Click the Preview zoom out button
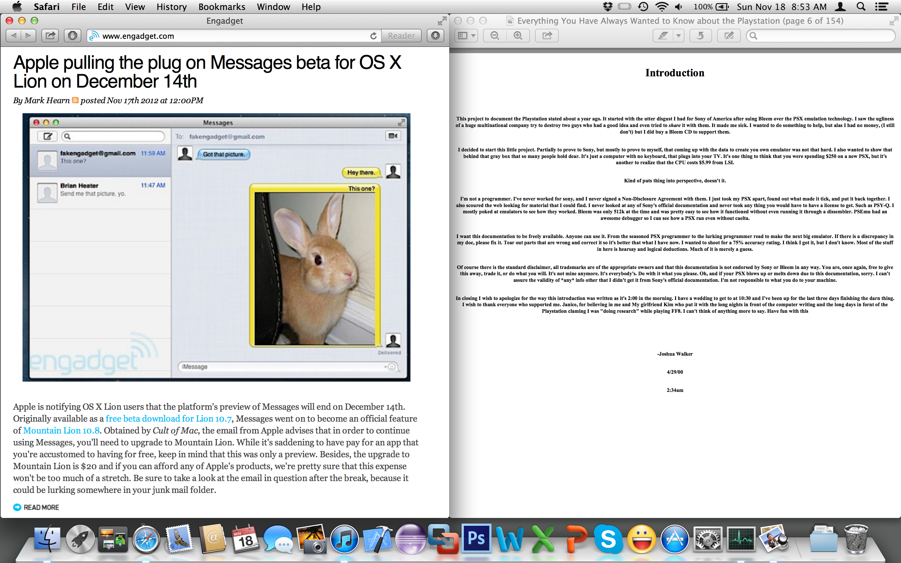This screenshot has height=563, width=901. [495, 36]
